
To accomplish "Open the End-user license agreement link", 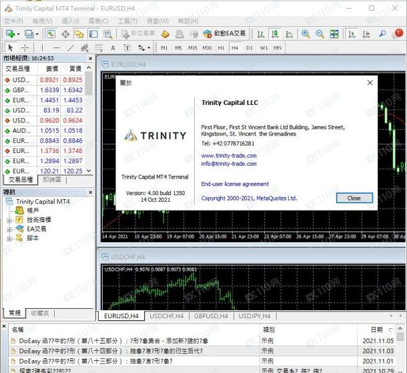I will [235, 184].
